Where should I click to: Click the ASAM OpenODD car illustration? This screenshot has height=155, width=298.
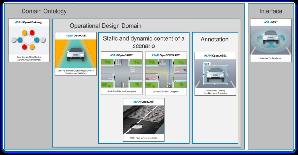click(76, 54)
